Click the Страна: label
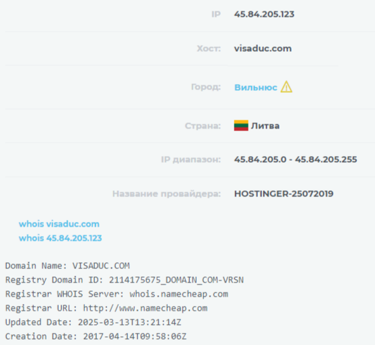The image size is (375, 345). click(203, 126)
